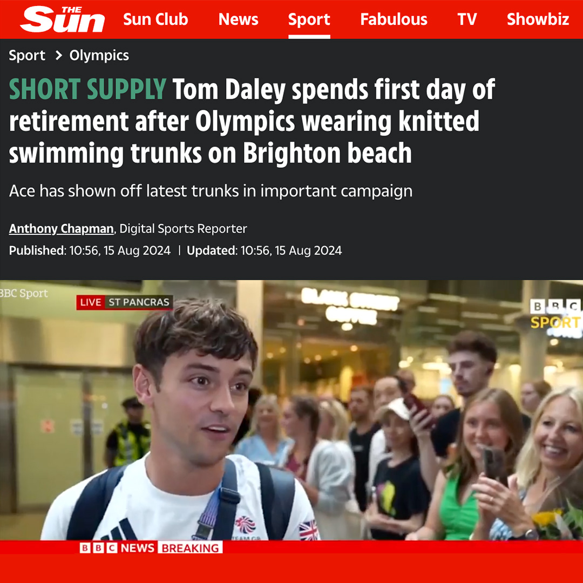Open the Fabulous section

(394, 19)
